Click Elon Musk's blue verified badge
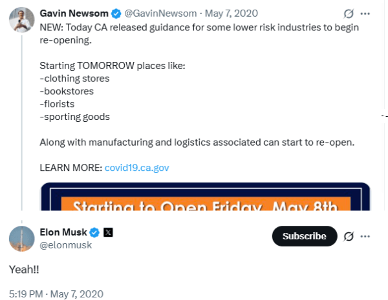The width and height of the screenshot is (388, 300). click(93, 232)
